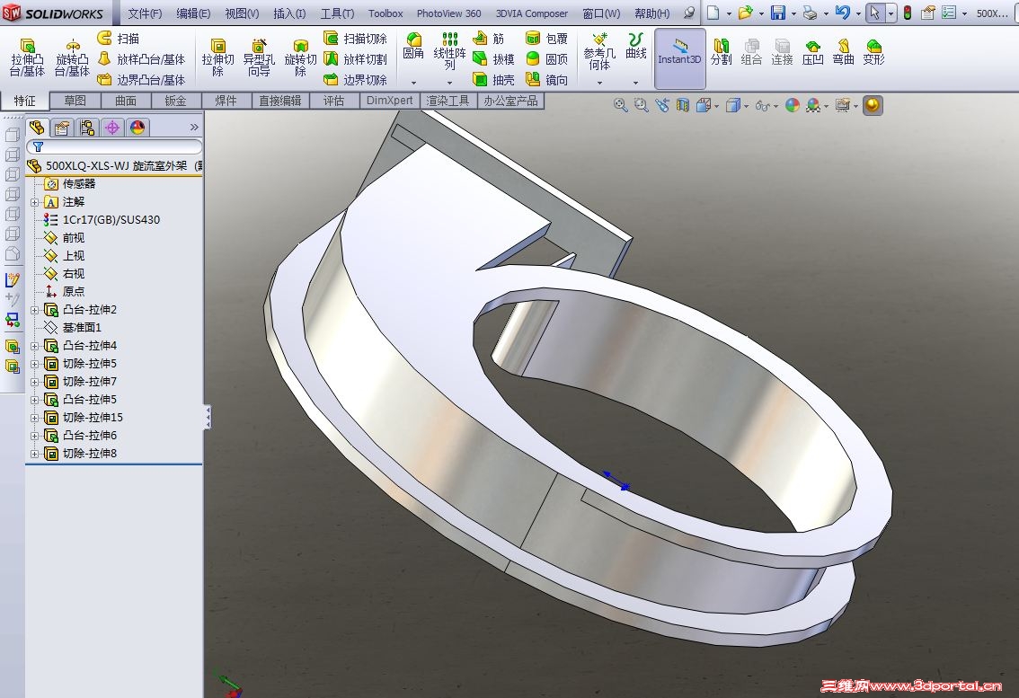Screen dimensions: 1019x698
Task: Select the 压凹 indent tool
Action: click(x=812, y=52)
